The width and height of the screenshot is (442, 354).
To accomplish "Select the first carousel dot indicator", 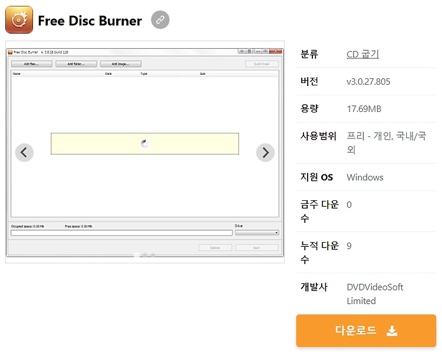I will [x=137, y=255].
